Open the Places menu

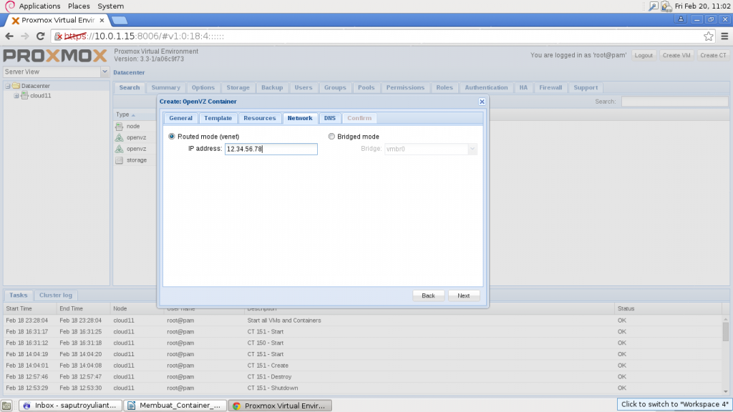pyautogui.click(x=79, y=6)
